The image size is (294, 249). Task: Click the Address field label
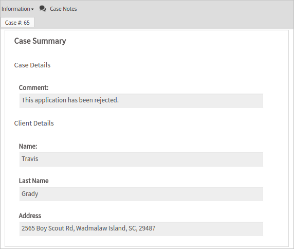point(30,216)
